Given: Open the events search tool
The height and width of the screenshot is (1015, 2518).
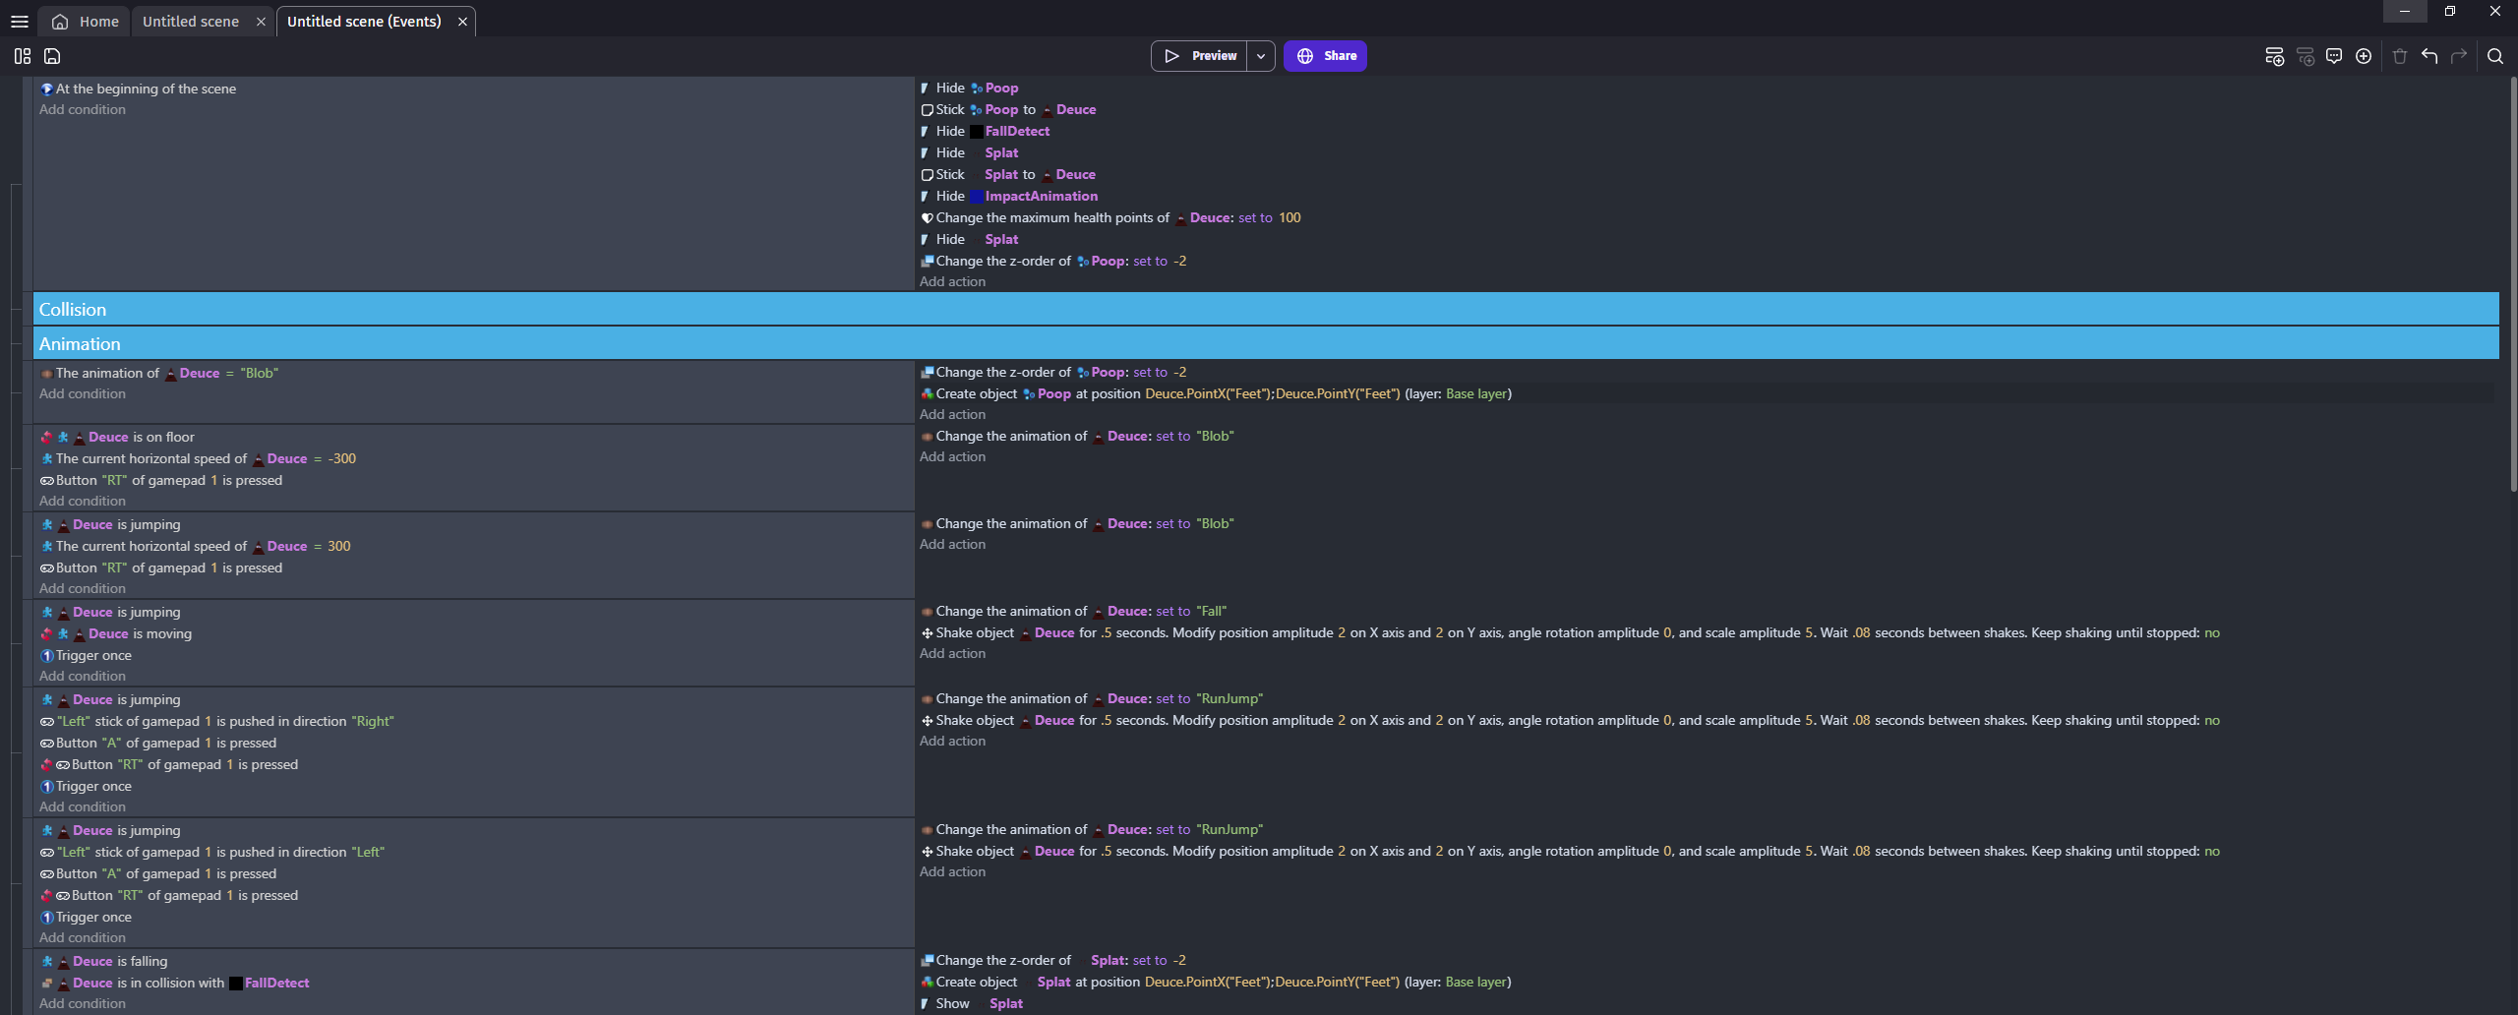Looking at the screenshot, I should coord(2495,56).
